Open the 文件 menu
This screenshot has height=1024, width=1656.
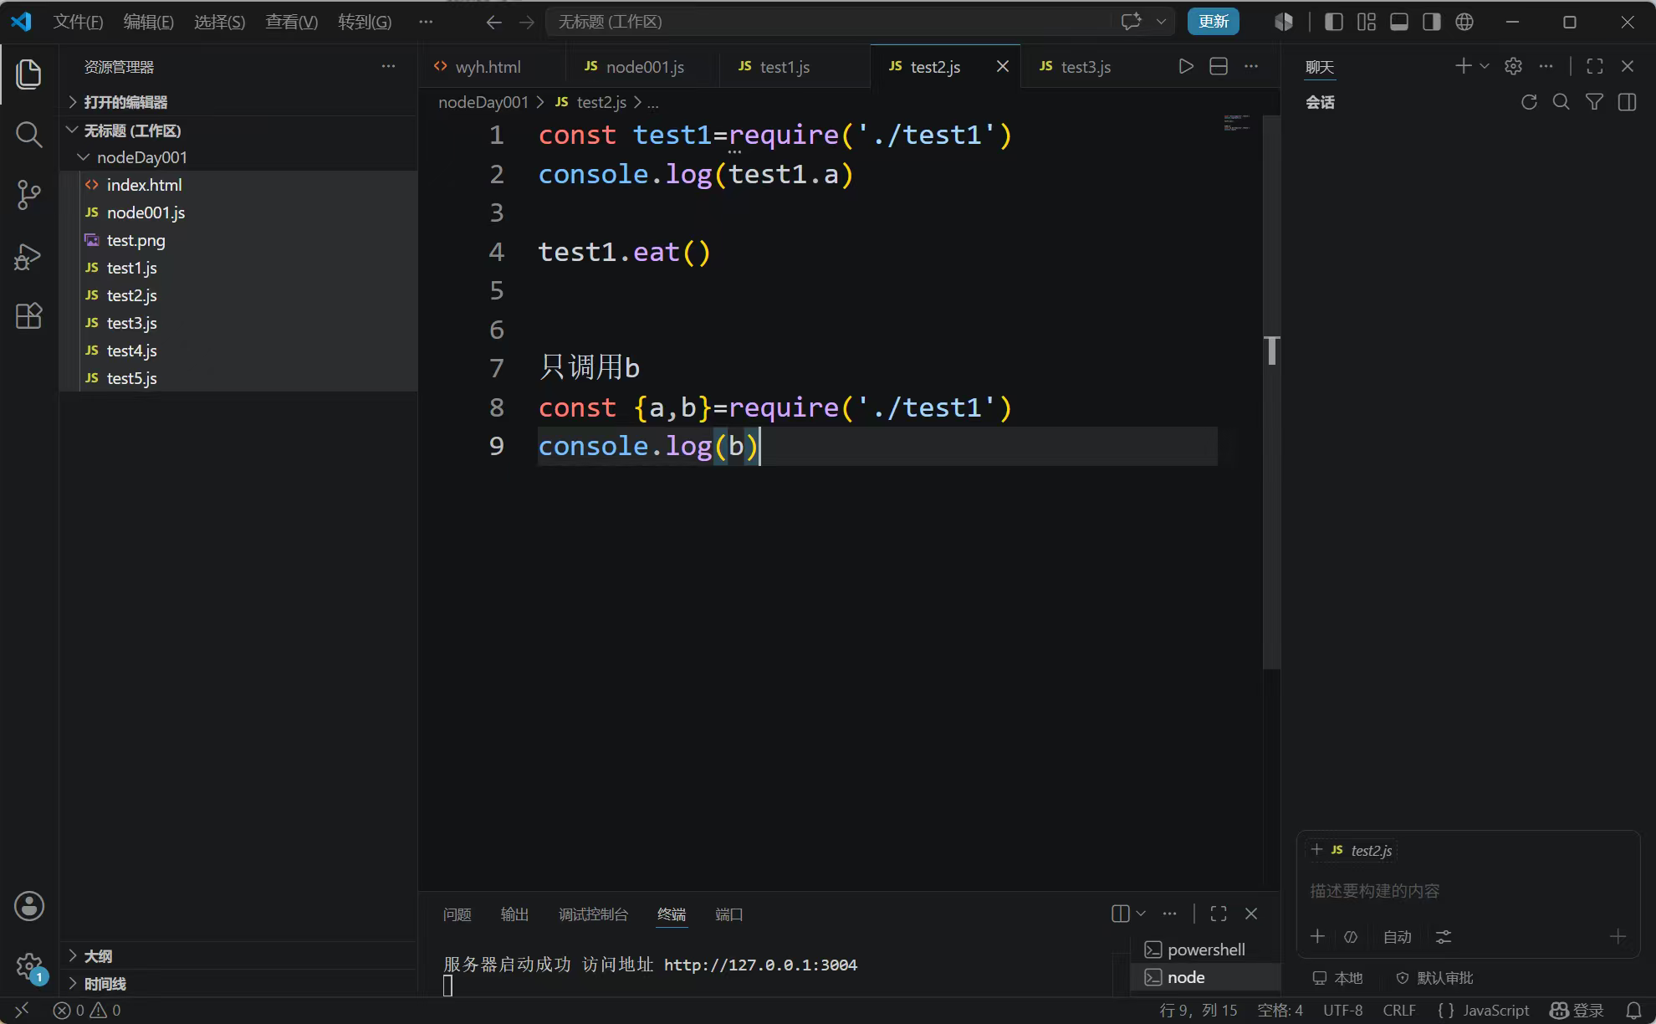[78, 22]
